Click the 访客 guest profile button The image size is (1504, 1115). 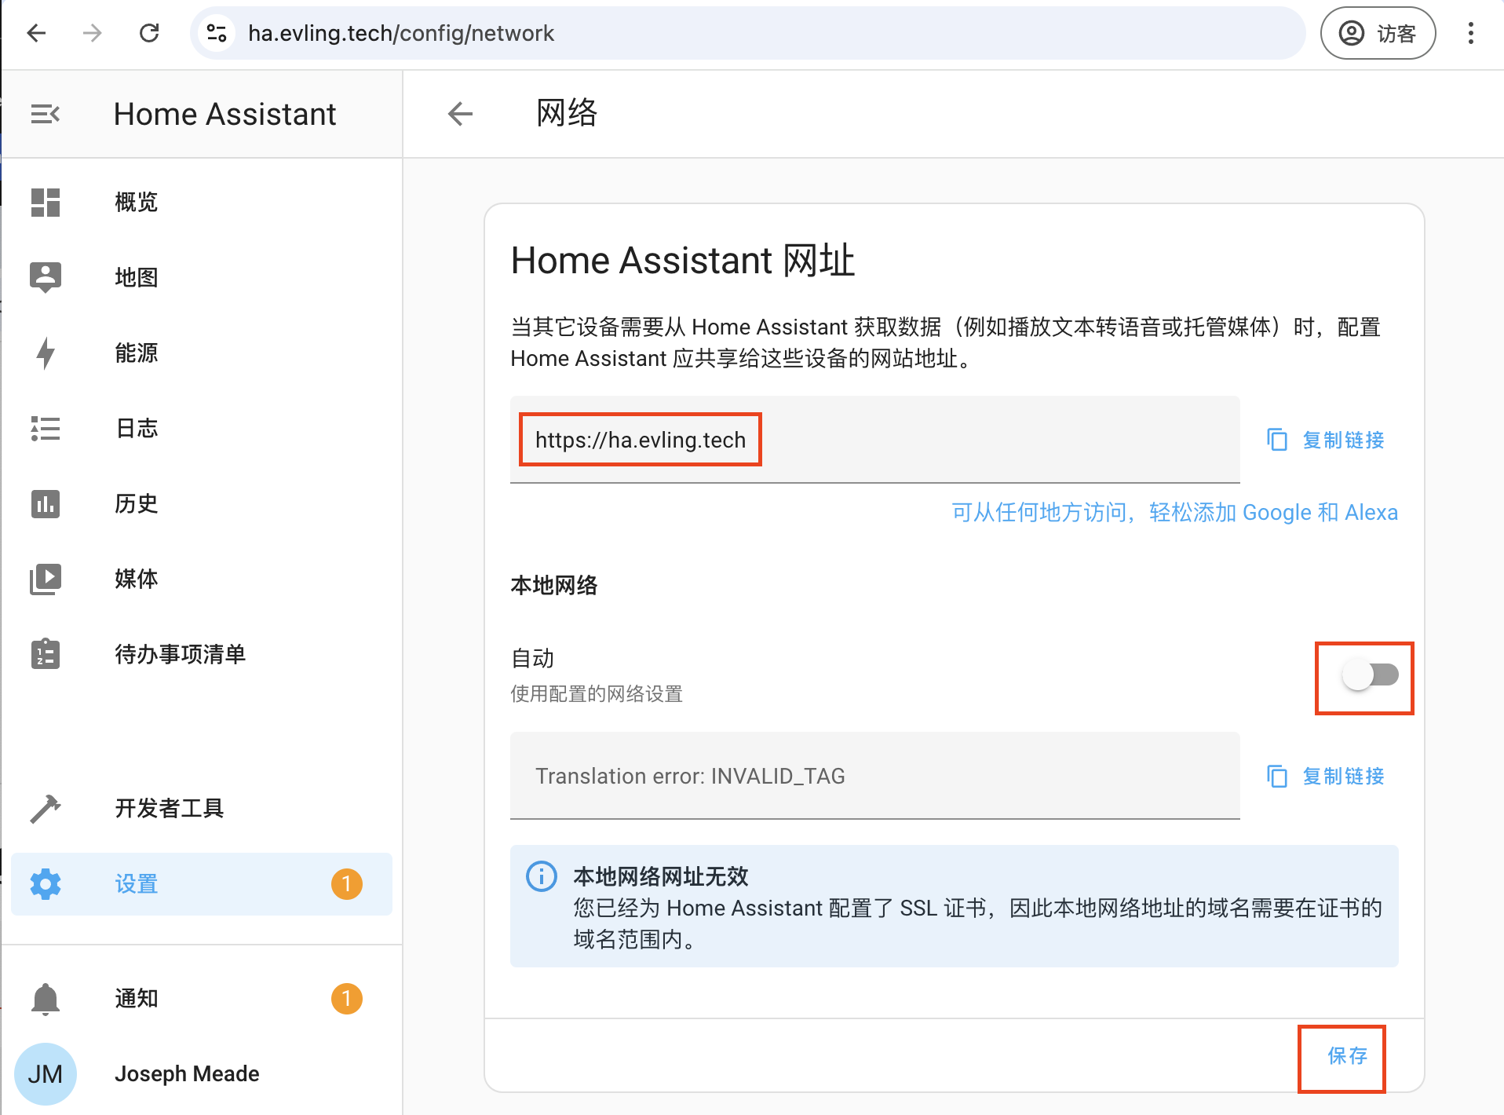[x=1378, y=33]
